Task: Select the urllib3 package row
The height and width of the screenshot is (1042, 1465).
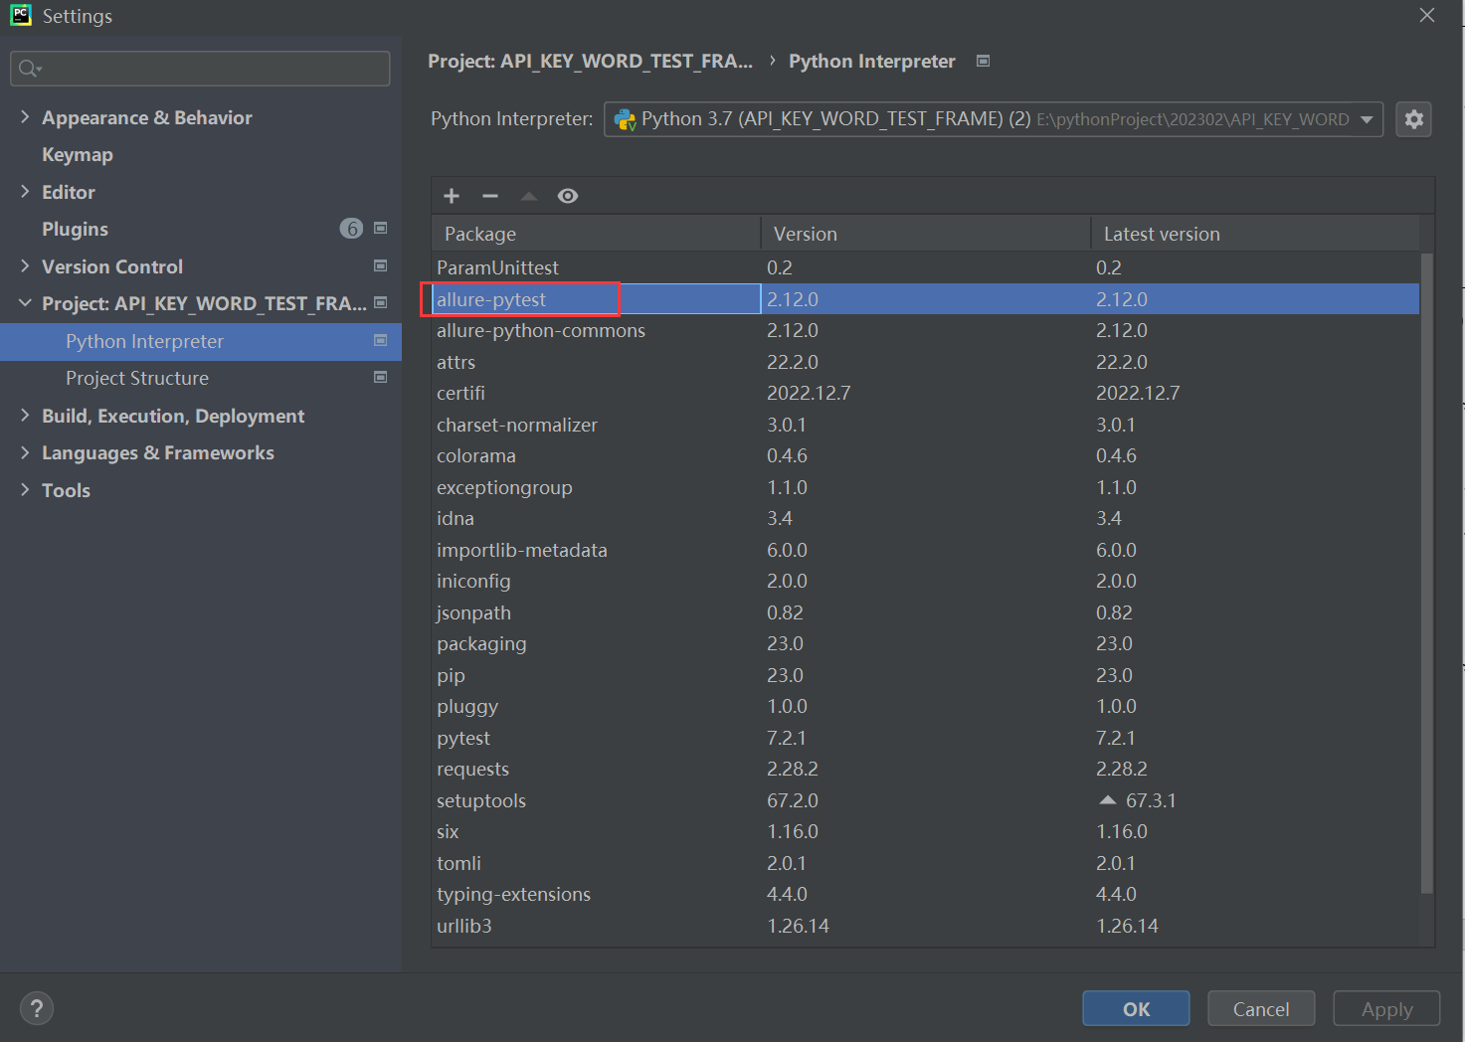Action: tap(926, 926)
